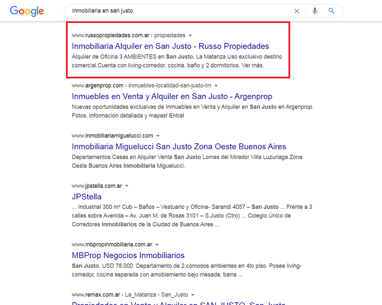
Task: Open dropdown arrow next to argenprop.com URL
Action: click(216, 86)
